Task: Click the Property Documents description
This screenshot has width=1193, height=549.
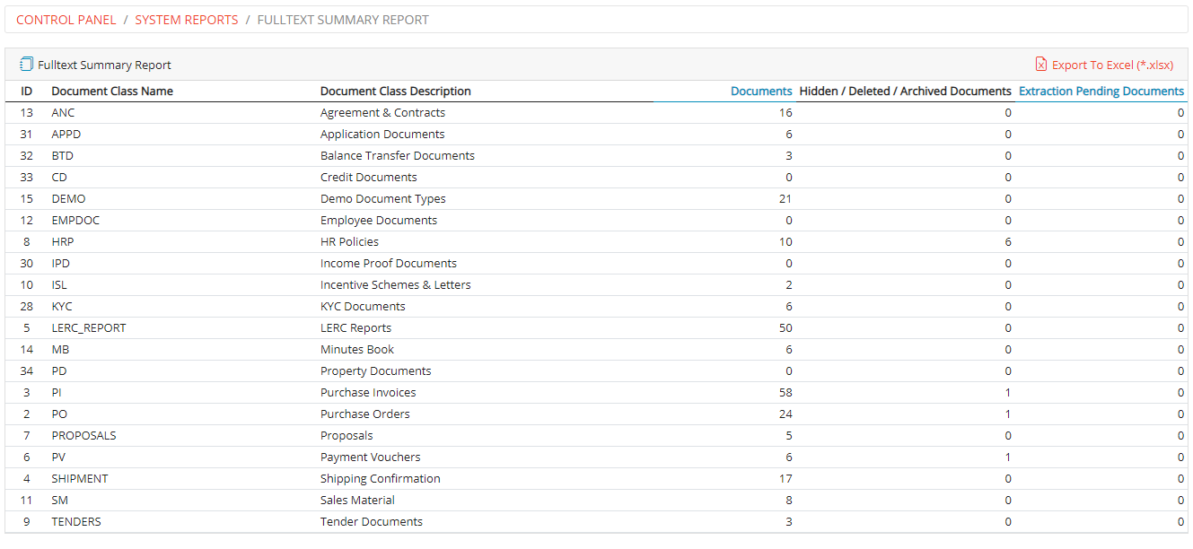Action: pos(376,371)
